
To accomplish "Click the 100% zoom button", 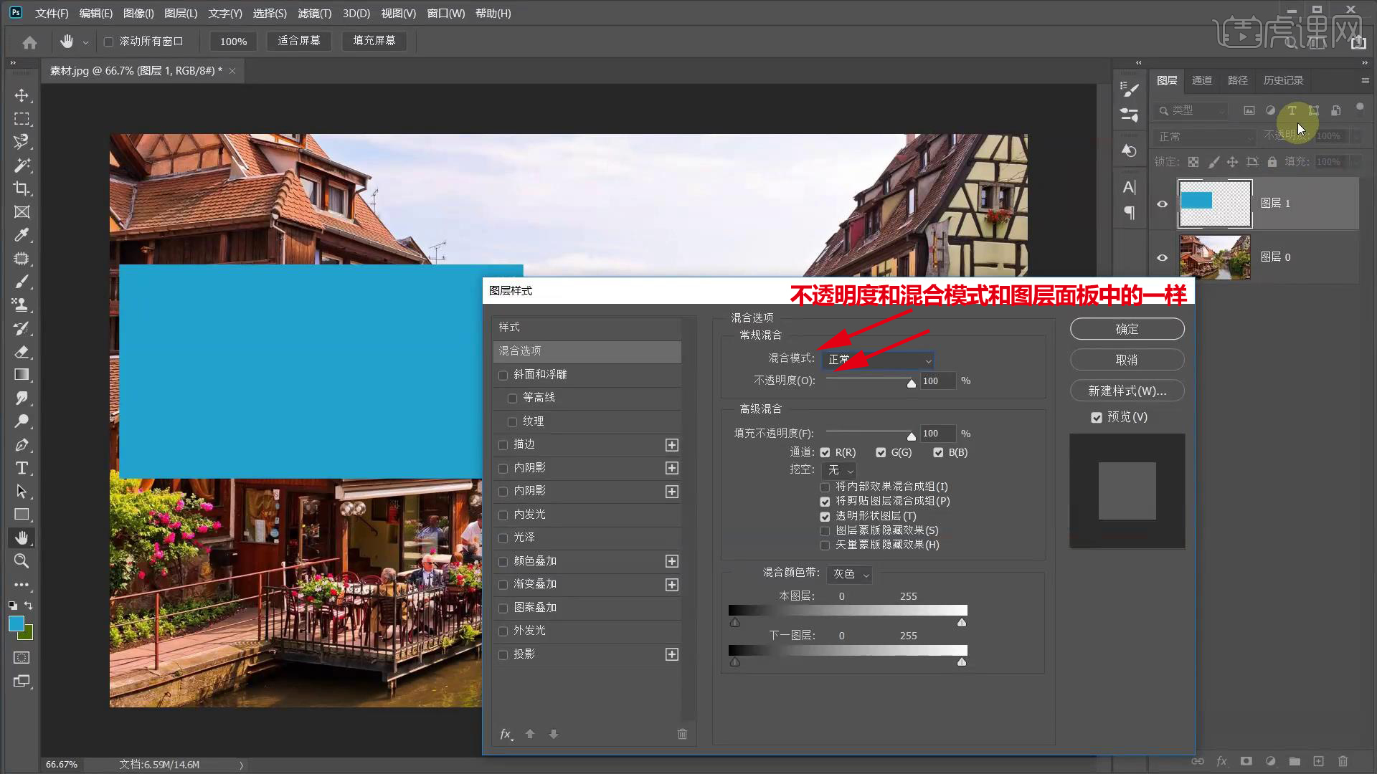I will click(233, 42).
